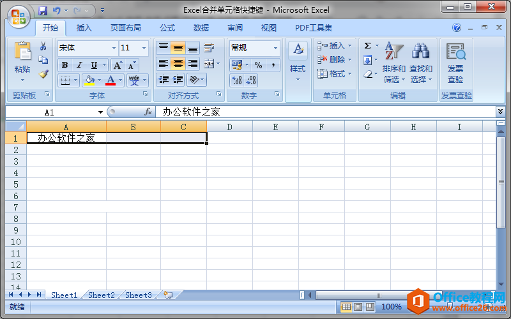Activate the Format Painter brush
The width and height of the screenshot is (511, 319).
tap(43, 74)
